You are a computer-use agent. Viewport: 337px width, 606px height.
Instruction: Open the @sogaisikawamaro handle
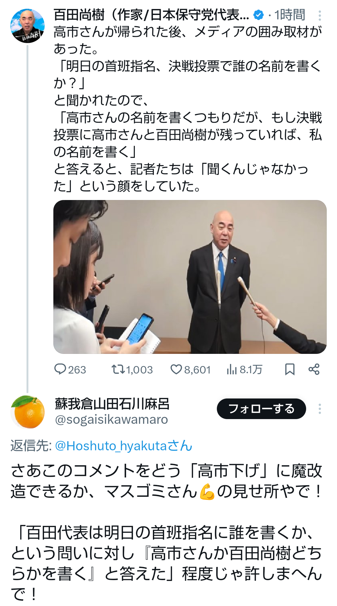point(111,420)
